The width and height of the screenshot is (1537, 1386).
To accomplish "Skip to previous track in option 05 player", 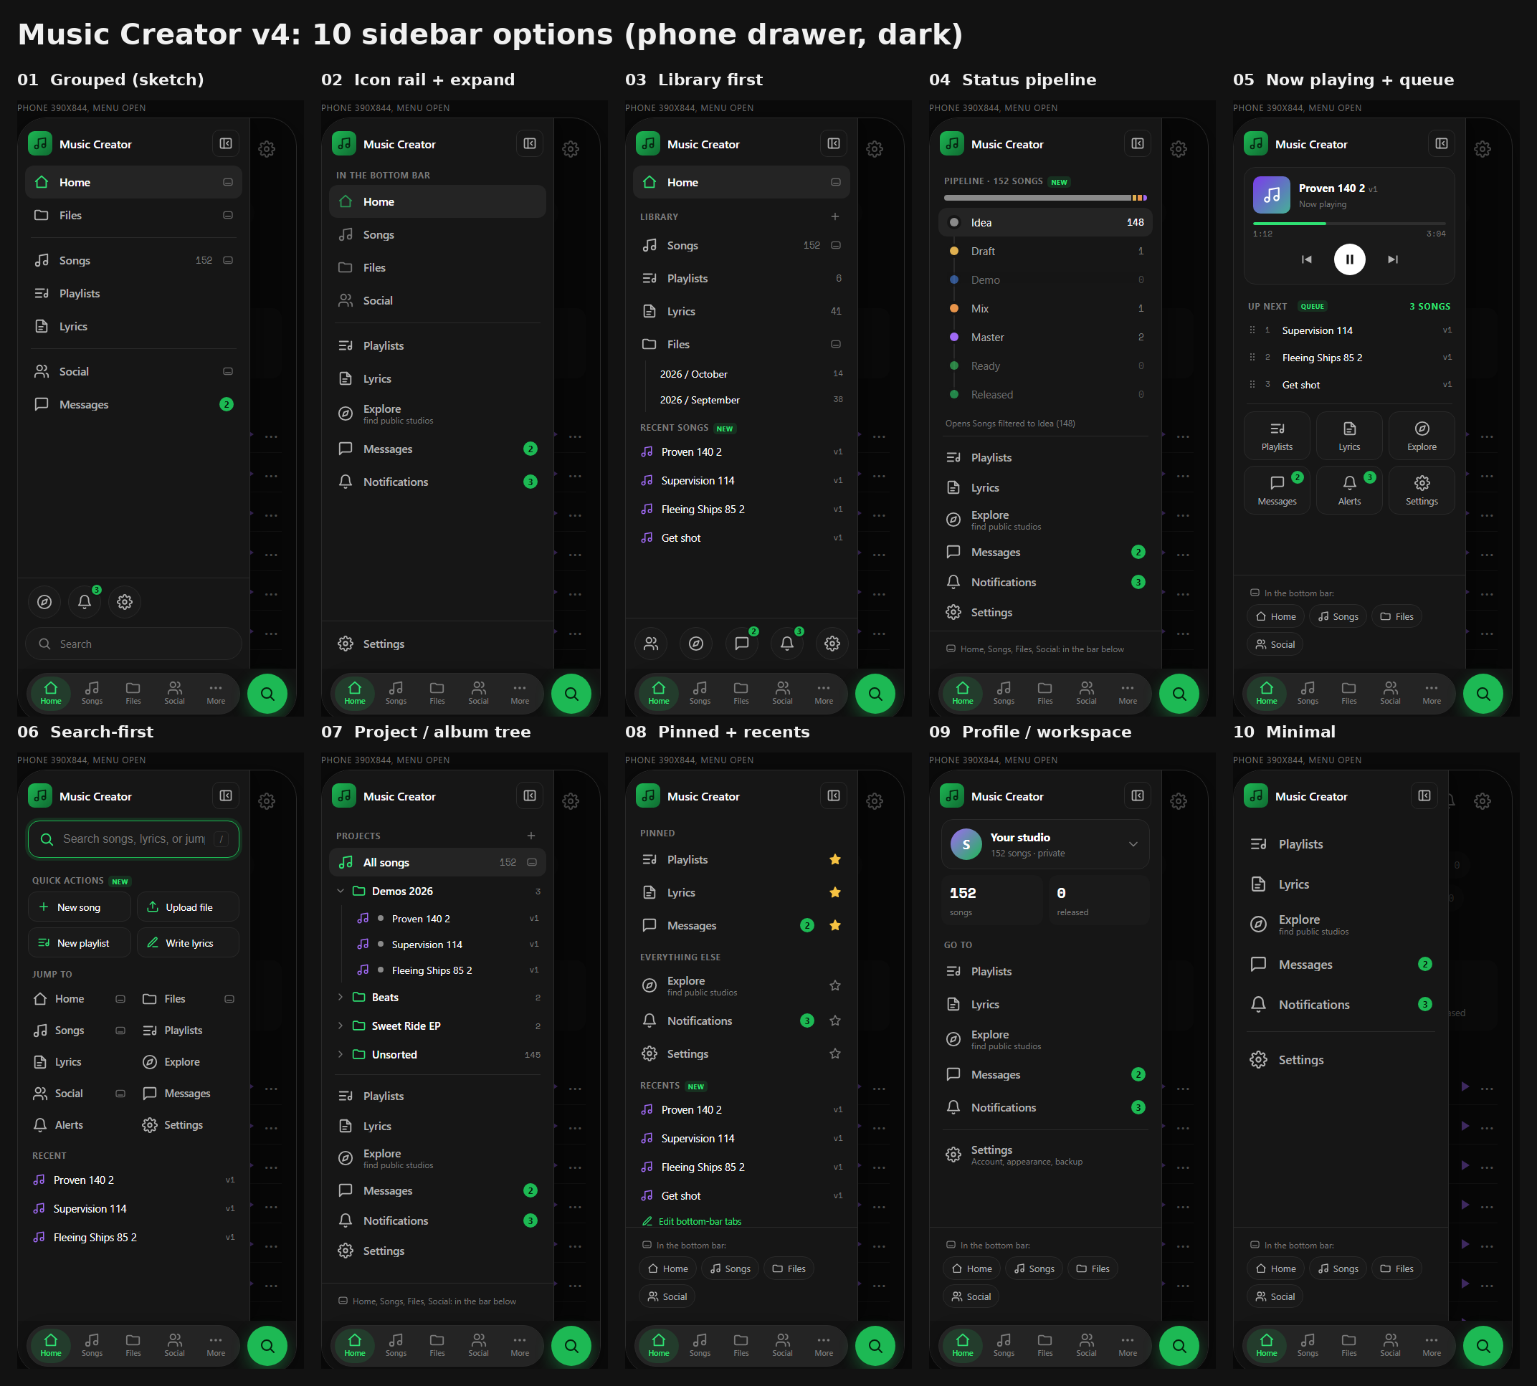I will tap(1307, 259).
